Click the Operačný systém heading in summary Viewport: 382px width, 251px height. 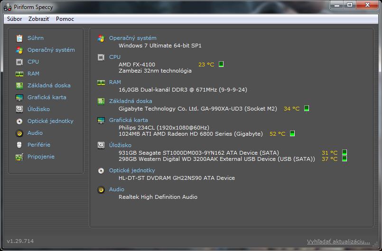coord(133,38)
